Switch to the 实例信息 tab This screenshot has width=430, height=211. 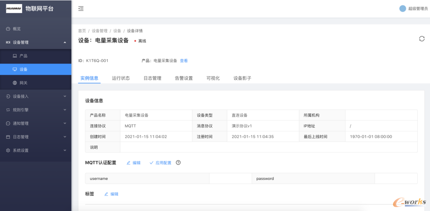point(89,78)
